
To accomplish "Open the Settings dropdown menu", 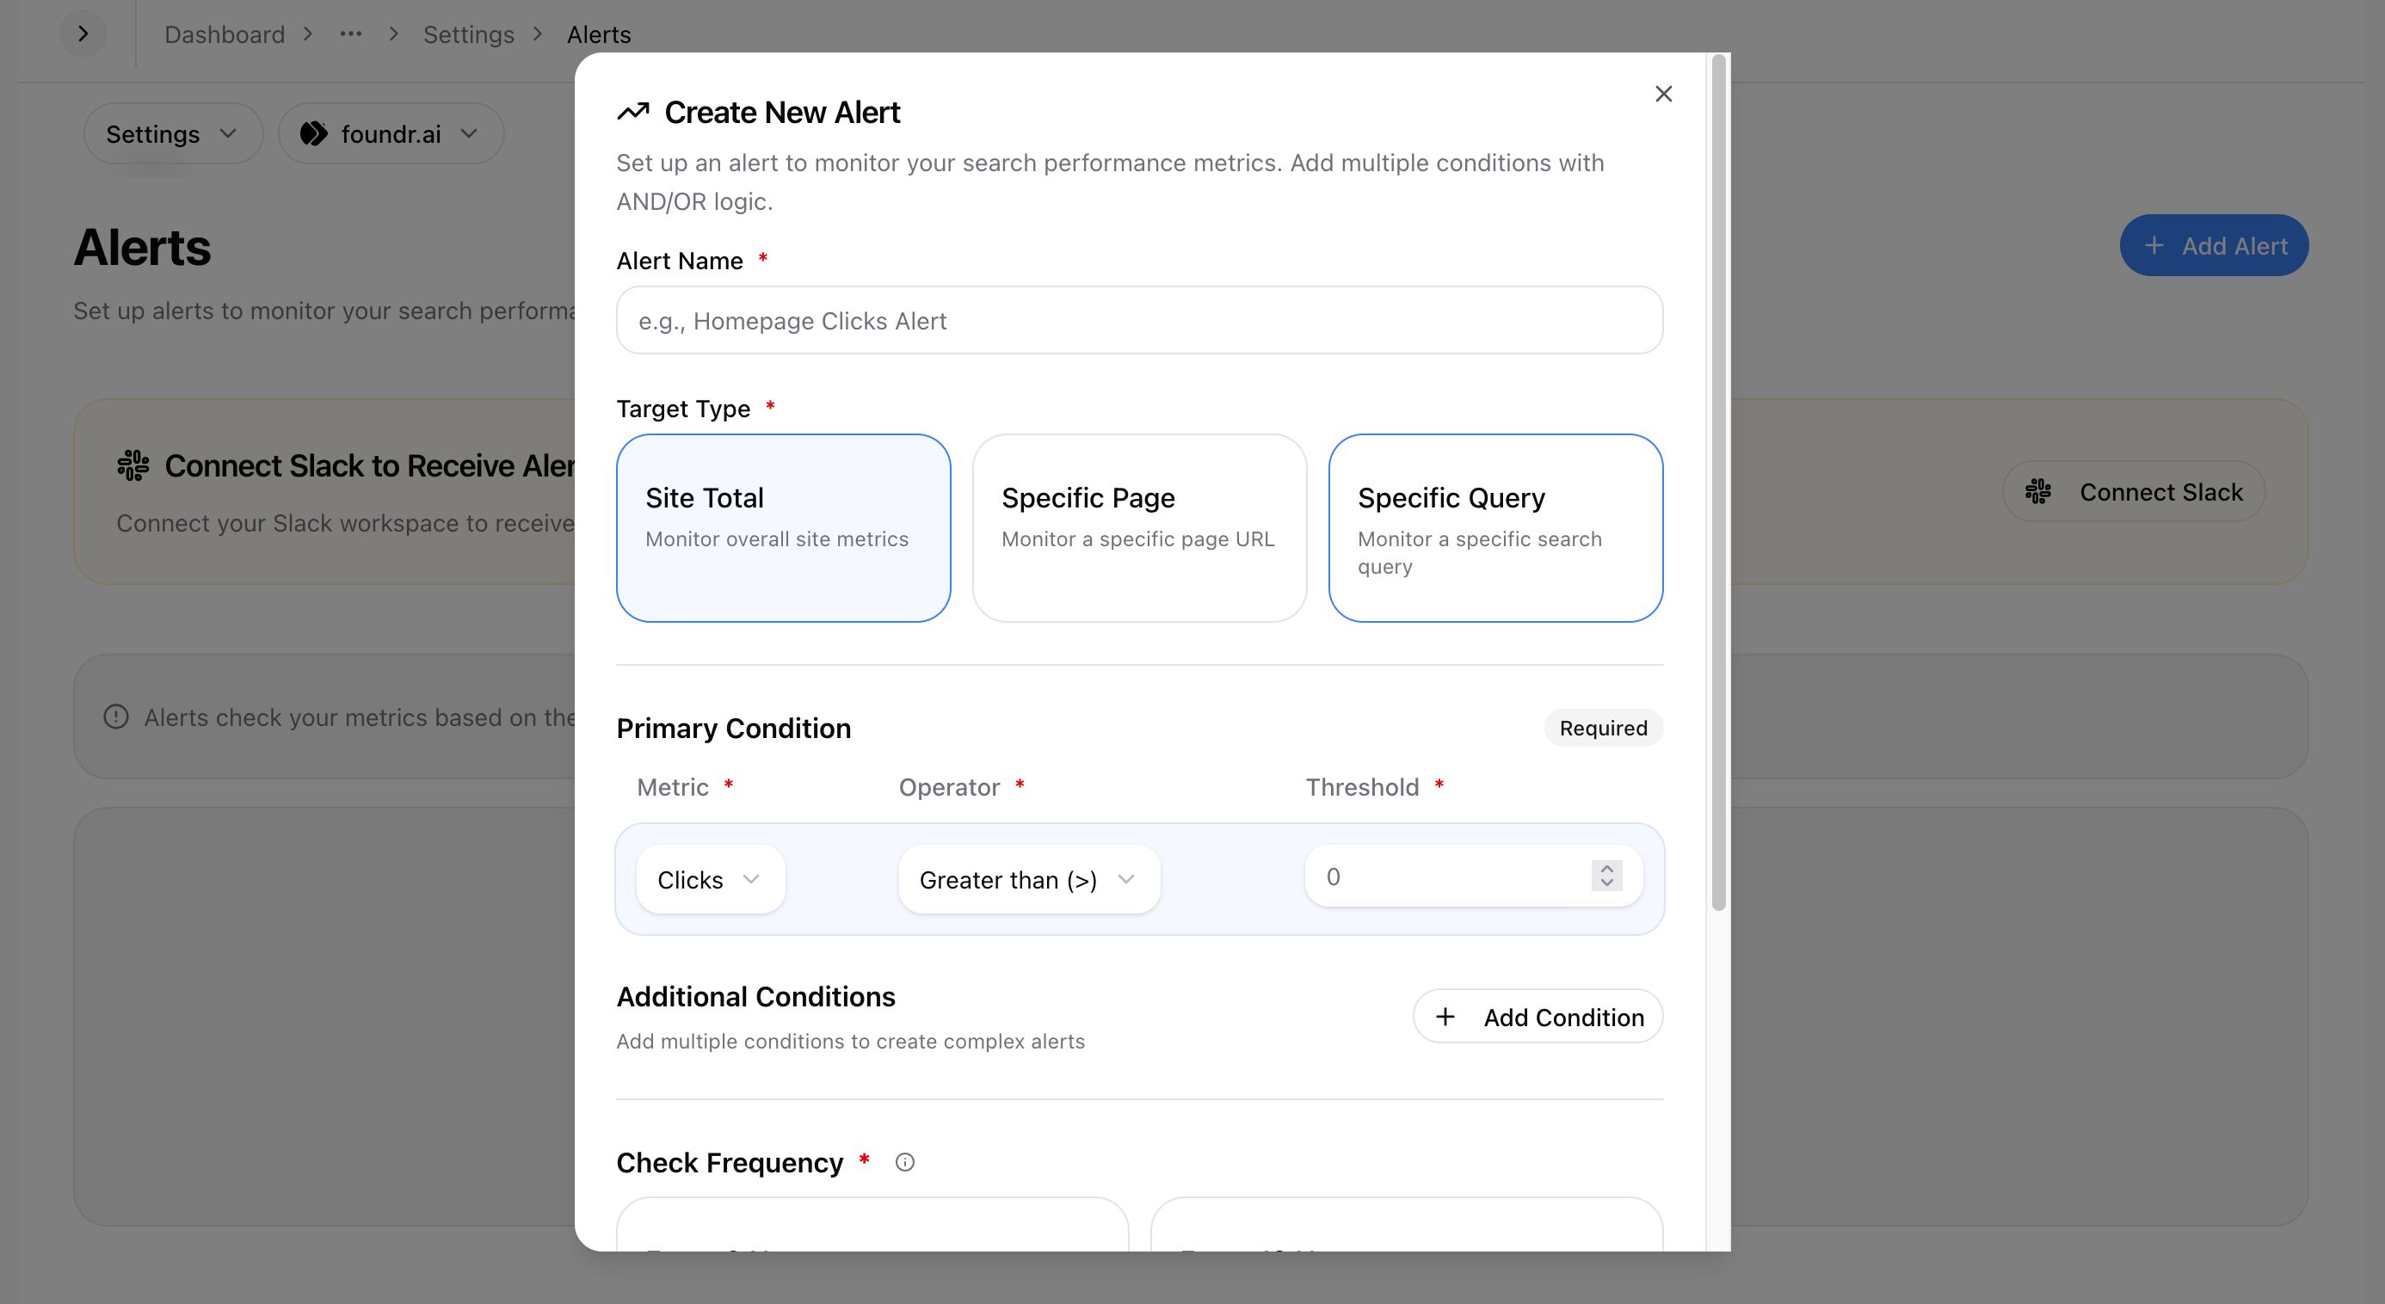I will [172, 134].
